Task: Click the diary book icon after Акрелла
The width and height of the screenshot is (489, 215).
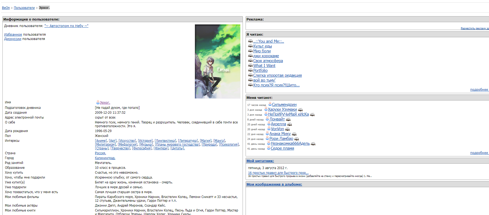Action: (289, 124)
